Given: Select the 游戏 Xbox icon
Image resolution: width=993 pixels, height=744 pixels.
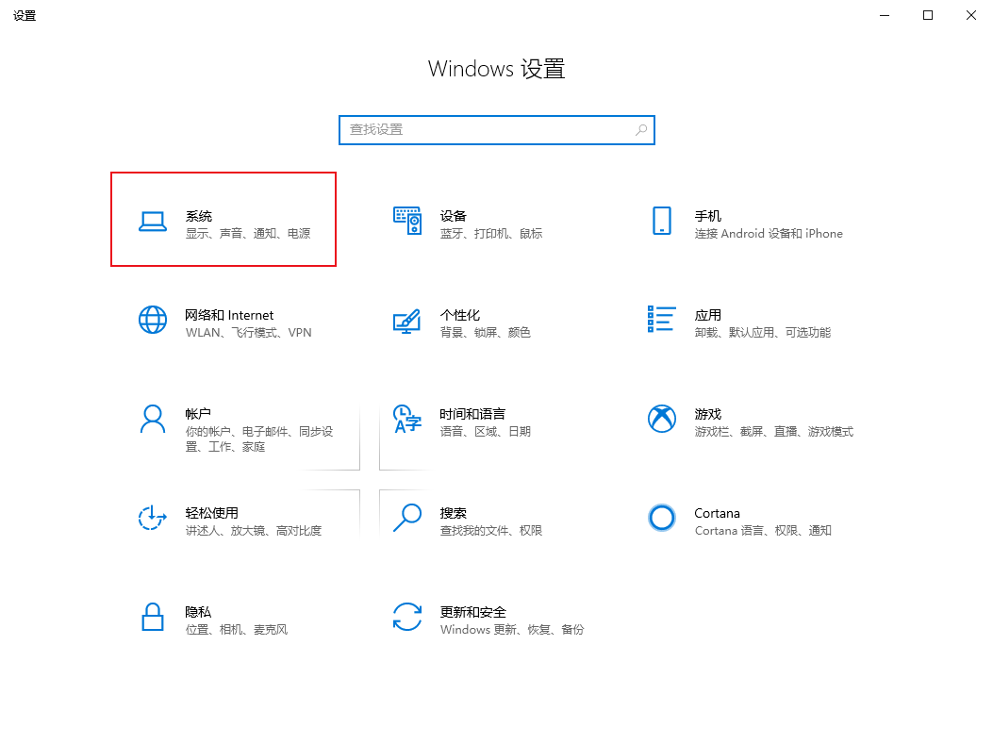Looking at the screenshot, I should 662,419.
